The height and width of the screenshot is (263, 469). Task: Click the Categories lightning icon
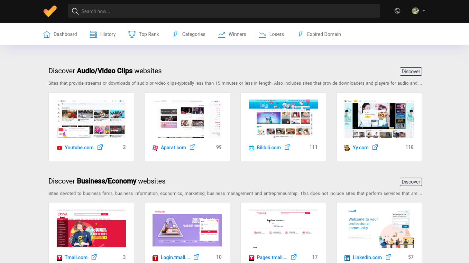tap(175, 34)
